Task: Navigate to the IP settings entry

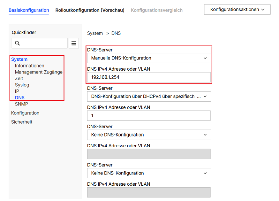Action: tap(17, 91)
